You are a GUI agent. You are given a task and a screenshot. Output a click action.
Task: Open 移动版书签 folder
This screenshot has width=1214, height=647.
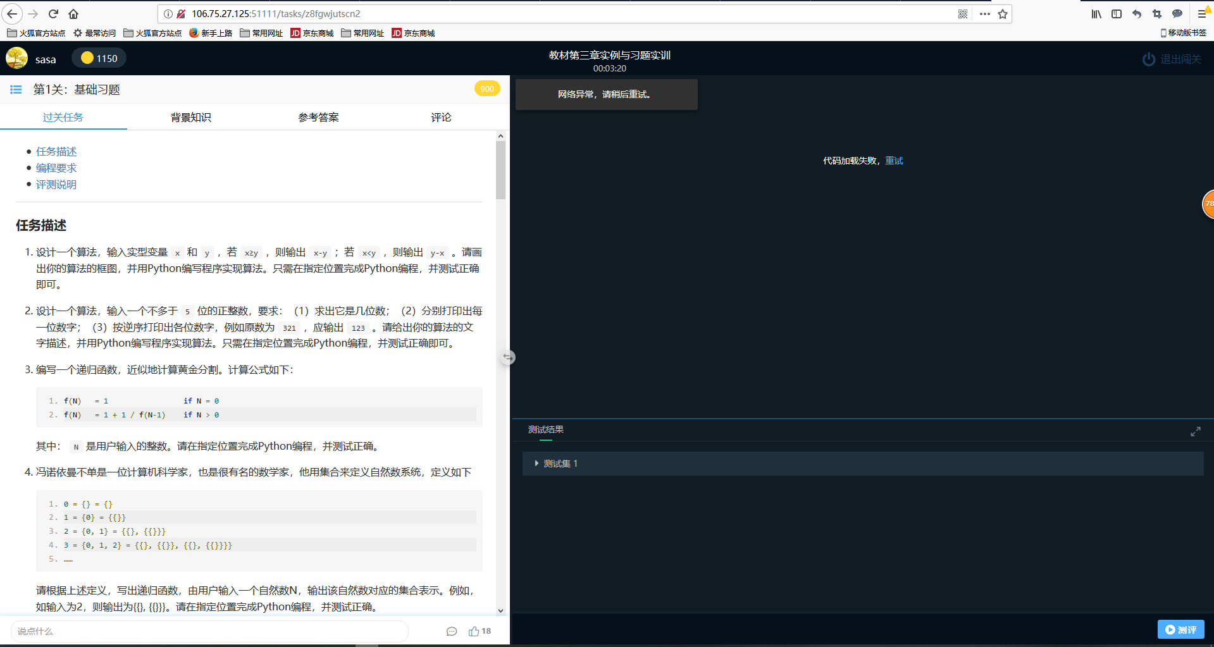(1183, 33)
